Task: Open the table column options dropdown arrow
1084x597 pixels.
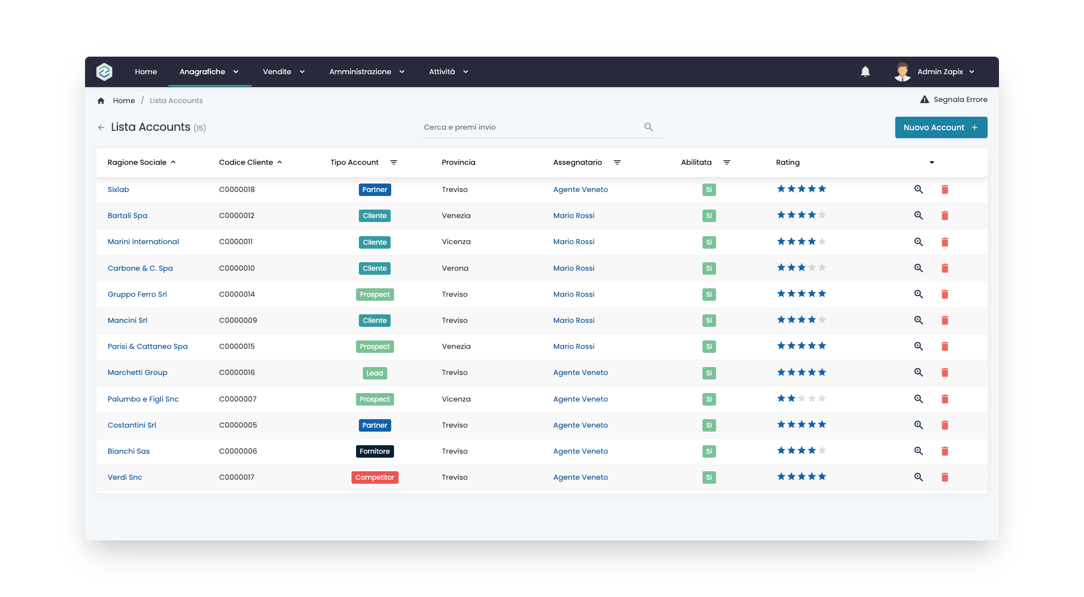Action: tap(931, 163)
